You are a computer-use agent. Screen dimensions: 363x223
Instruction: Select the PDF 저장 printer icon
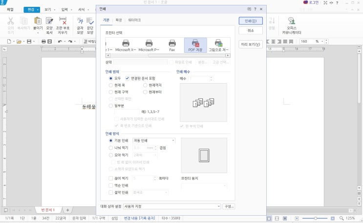(x=195, y=45)
